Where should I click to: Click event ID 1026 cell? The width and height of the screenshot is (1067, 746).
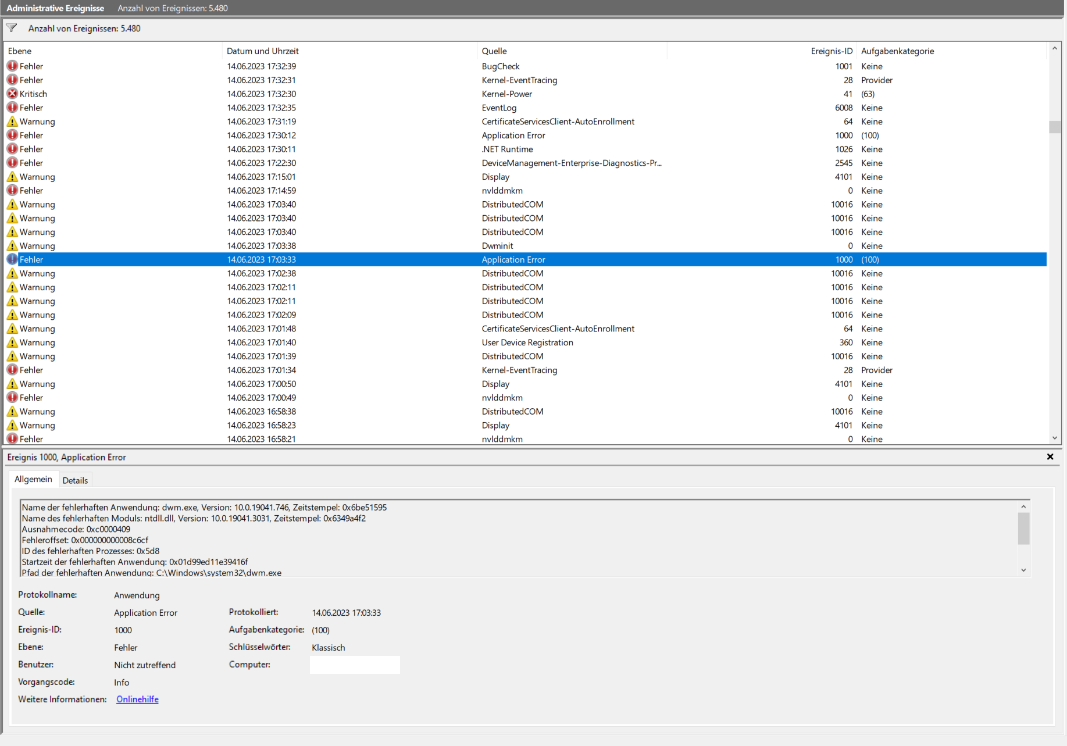pyautogui.click(x=844, y=149)
